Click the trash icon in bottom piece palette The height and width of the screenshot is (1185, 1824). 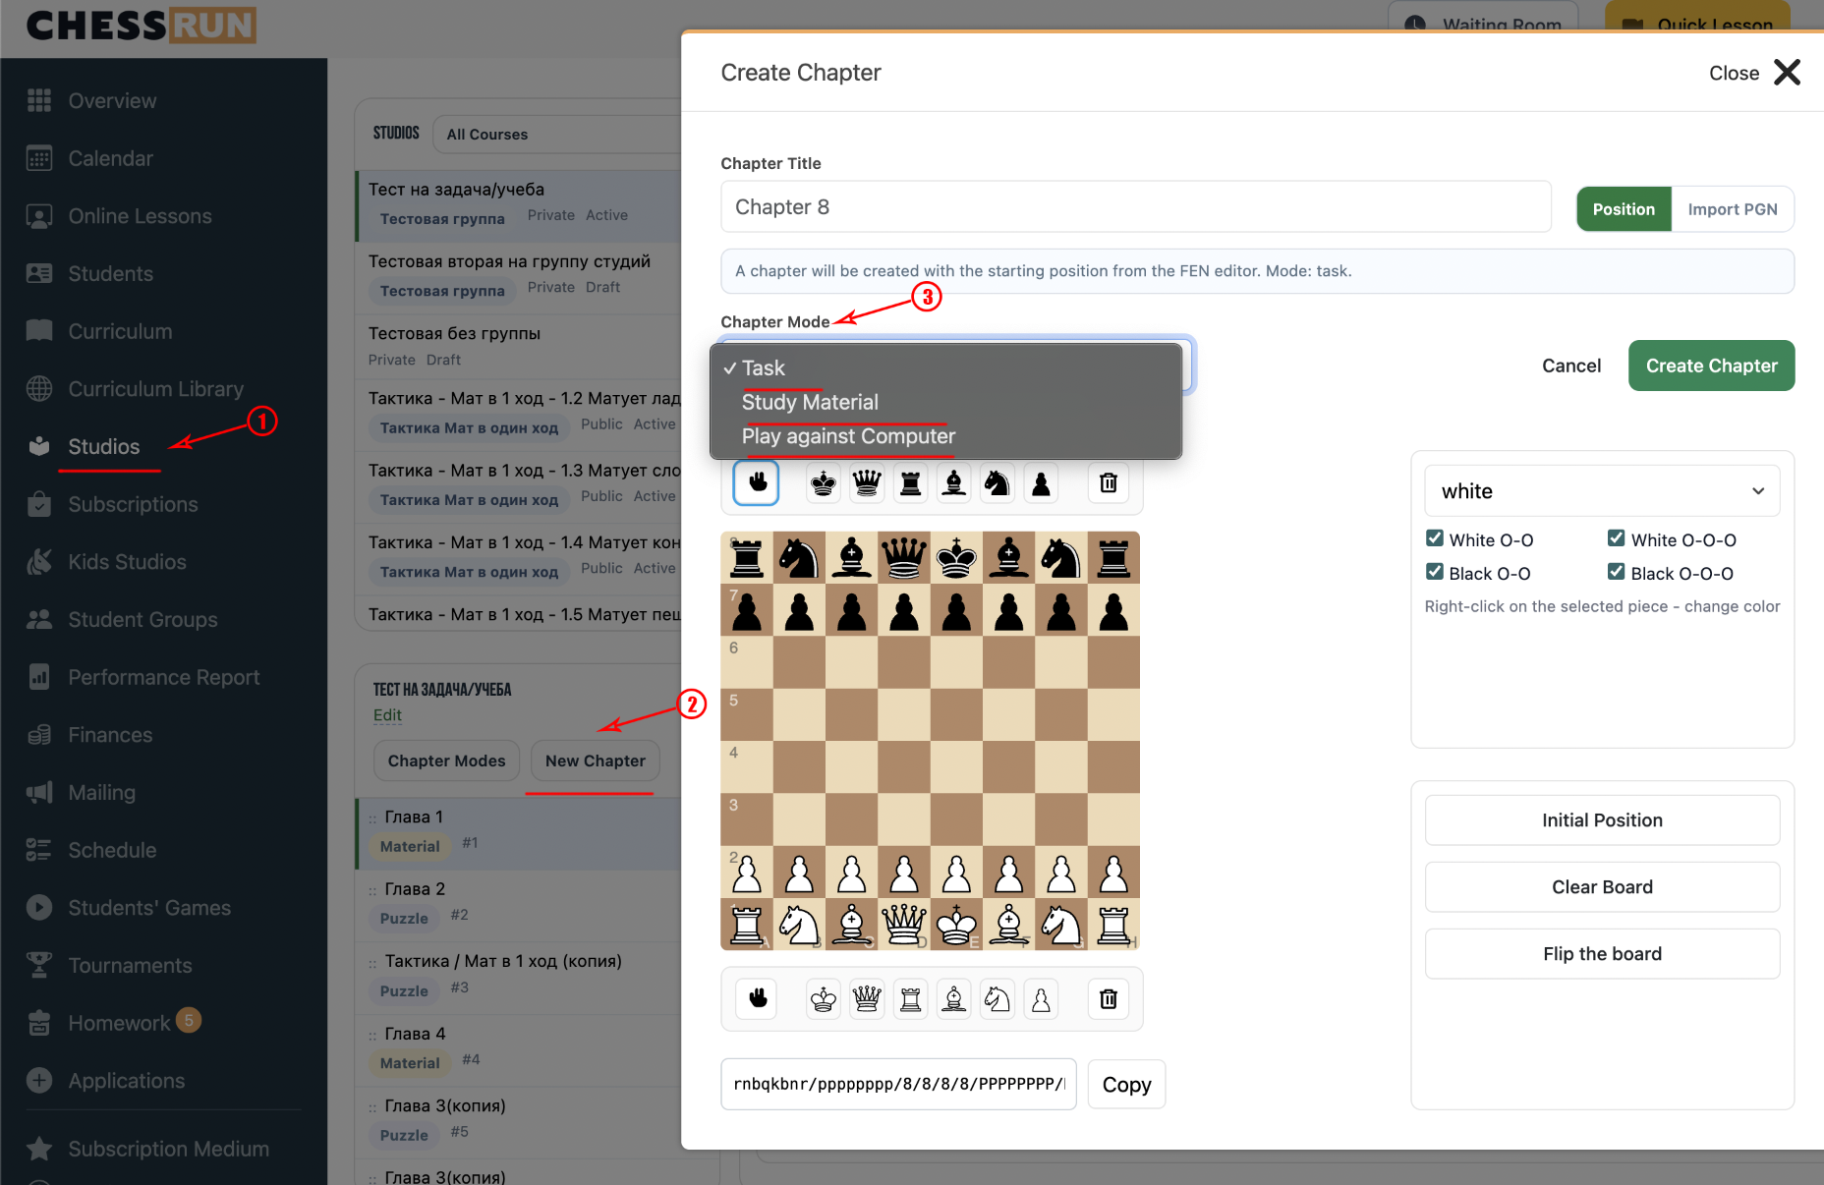[1109, 999]
